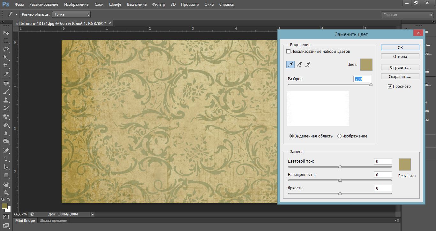Open the Выделение menu

(x=137, y=4)
